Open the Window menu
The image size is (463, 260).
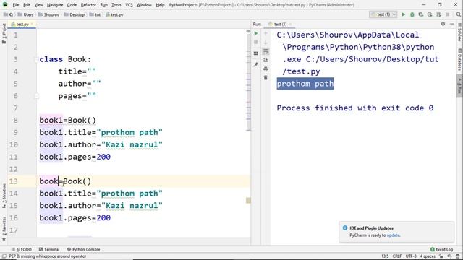[144, 5]
